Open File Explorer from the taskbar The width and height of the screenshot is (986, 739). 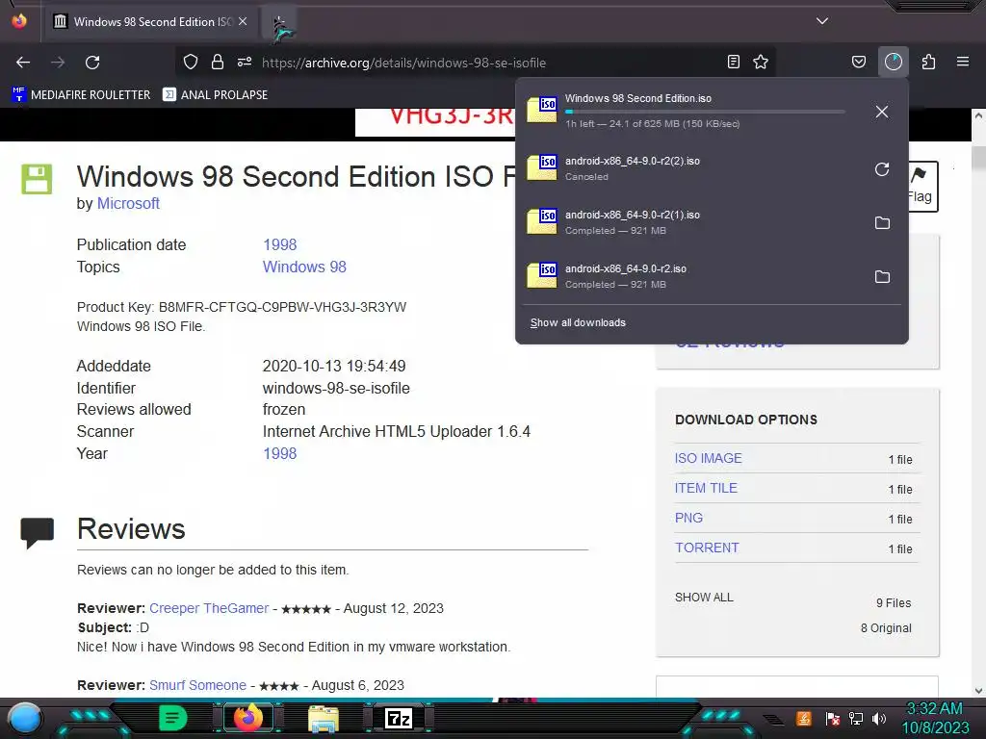[x=324, y=718]
